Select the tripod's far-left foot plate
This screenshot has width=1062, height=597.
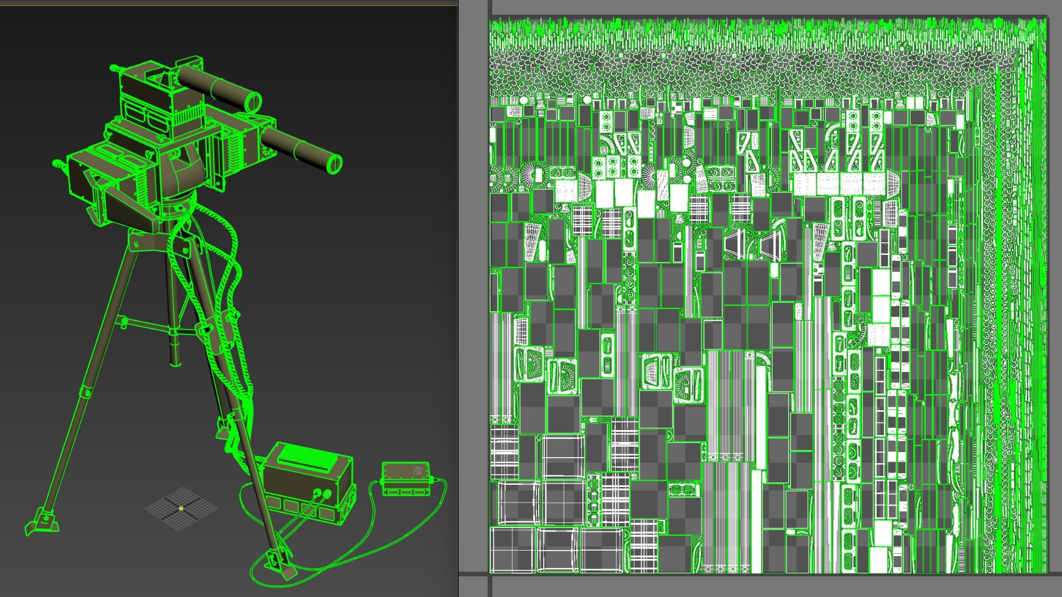coord(41,521)
